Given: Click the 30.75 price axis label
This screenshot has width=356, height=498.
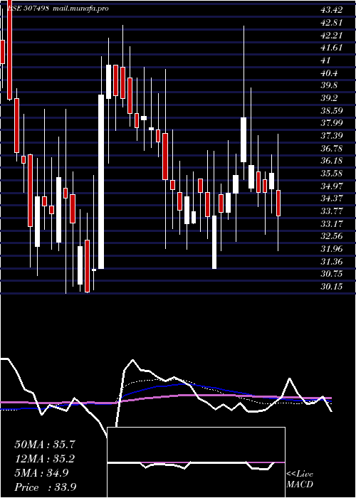Looking at the screenshot, I should pos(332,274).
